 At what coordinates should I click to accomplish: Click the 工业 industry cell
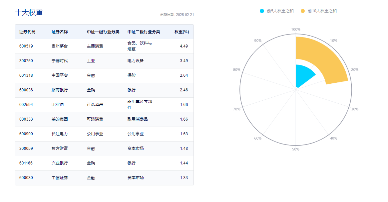click(x=91, y=61)
